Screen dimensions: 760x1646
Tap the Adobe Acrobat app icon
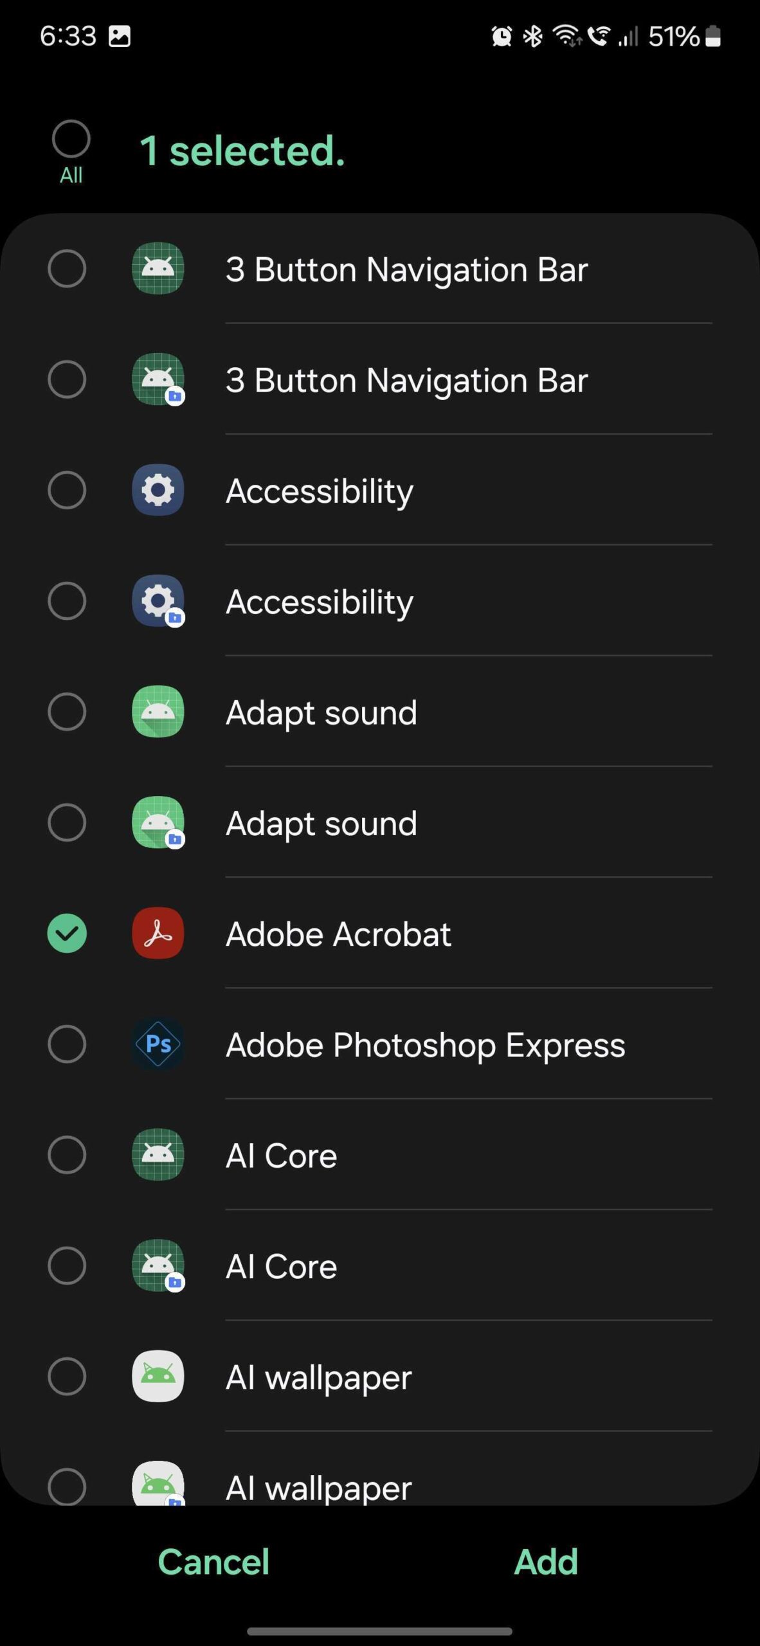[158, 933]
